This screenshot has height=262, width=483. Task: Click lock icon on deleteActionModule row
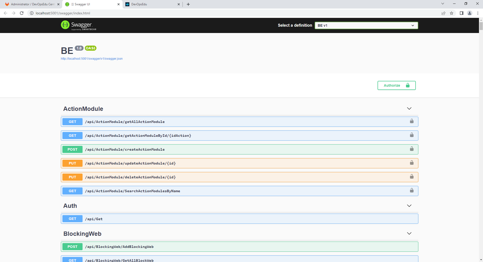click(x=412, y=177)
